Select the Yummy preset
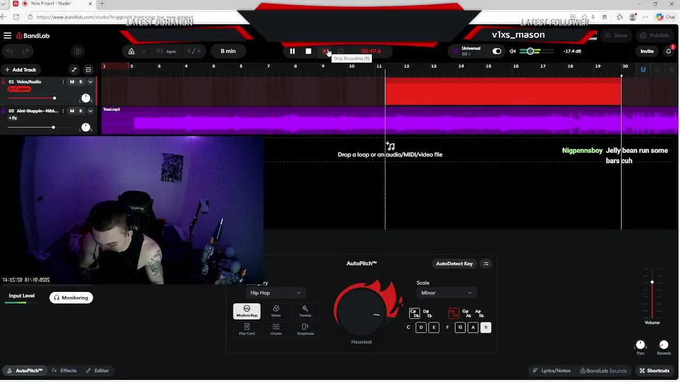 pos(305,311)
